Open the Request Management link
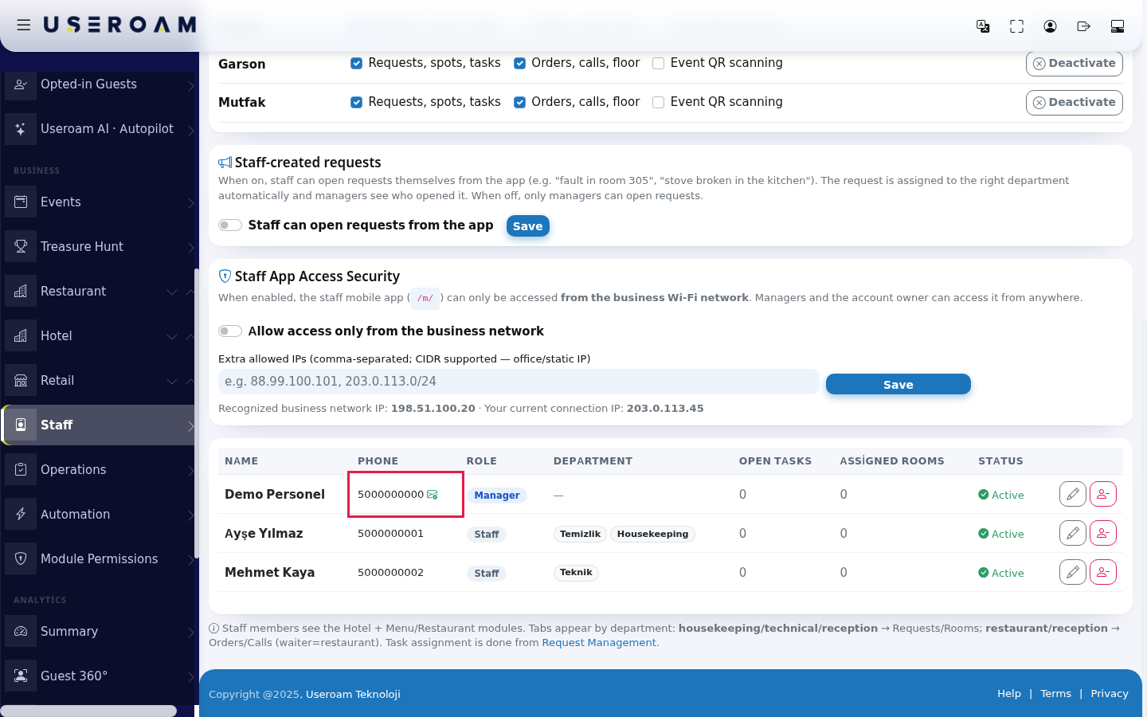 (599, 643)
